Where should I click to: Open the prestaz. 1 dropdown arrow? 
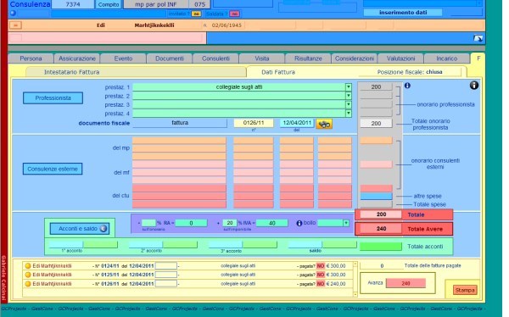click(349, 87)
